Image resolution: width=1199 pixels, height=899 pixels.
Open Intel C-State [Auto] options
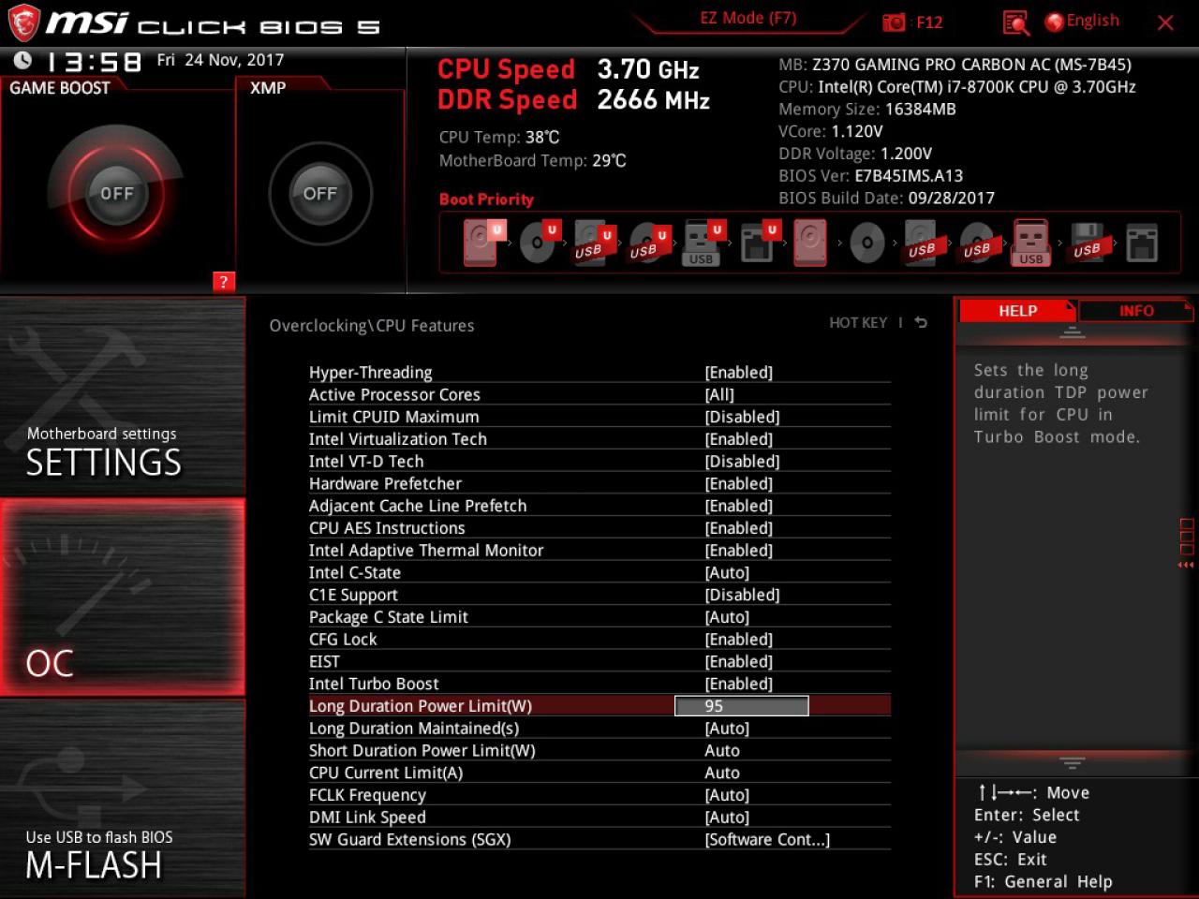coord(727,573)
